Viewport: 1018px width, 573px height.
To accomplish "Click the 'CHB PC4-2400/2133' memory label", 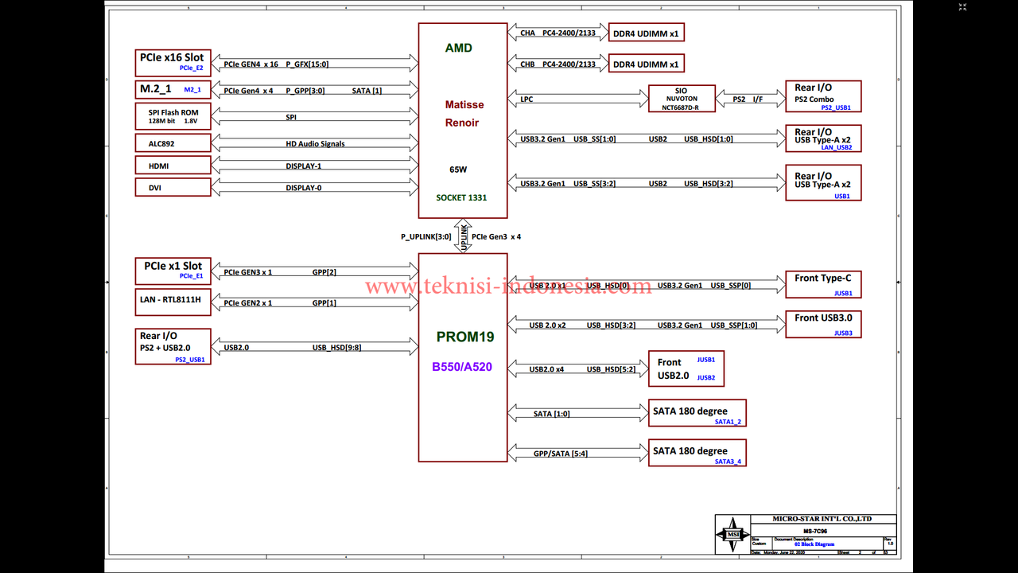I will [558, 64].
